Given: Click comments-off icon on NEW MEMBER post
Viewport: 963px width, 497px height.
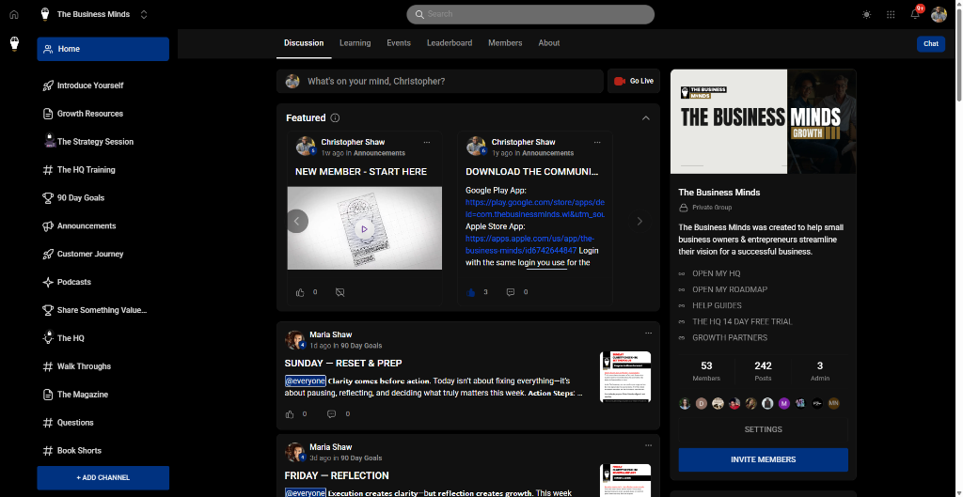Looking at the screenshot, I should point(340,293).
